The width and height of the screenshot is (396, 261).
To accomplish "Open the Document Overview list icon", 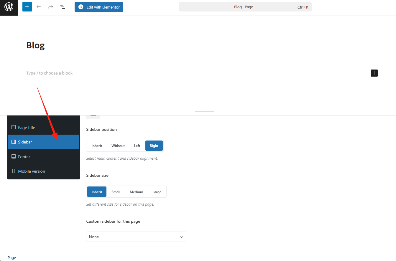I will tap(63, 7).
